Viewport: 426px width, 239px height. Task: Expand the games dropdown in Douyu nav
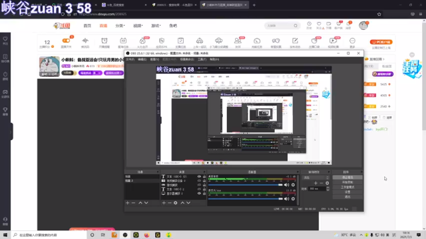156,25
